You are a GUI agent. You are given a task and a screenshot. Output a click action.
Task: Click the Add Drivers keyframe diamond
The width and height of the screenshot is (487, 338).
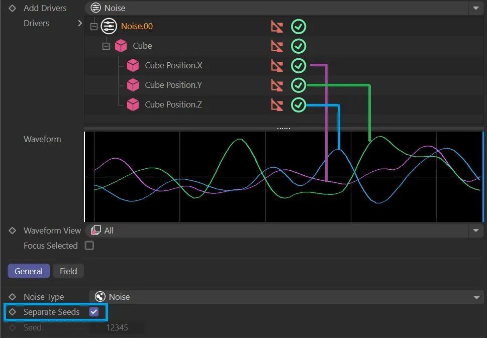[13, 8]
